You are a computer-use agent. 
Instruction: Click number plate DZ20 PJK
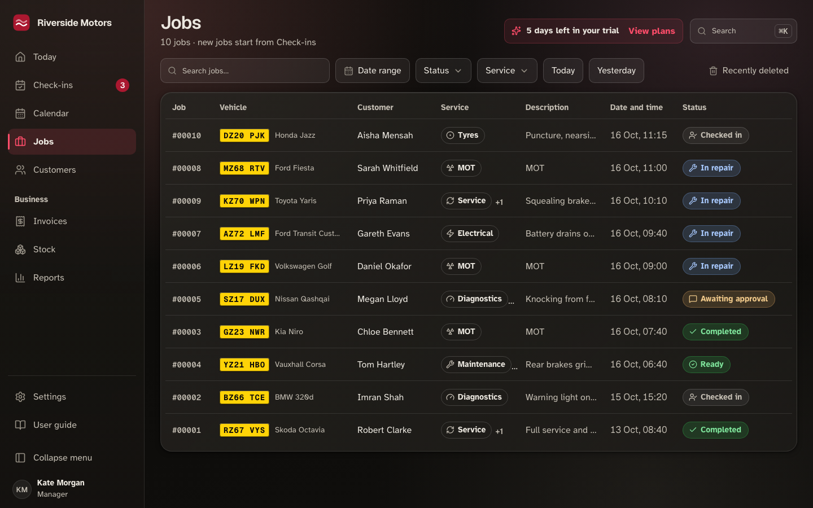244,135
